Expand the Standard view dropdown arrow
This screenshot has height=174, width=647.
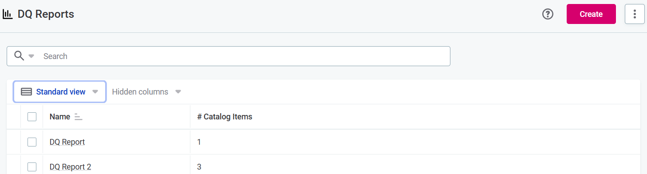95,92
